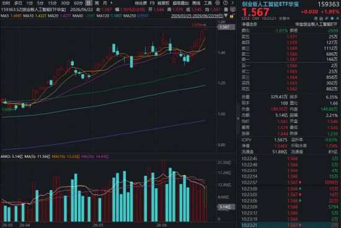Add to watchlist with the plus icon

pyautogui.click(x=338, y=19)
